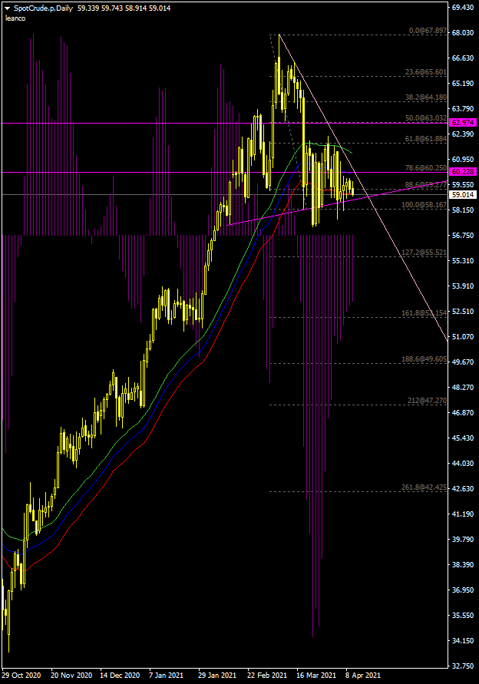Click the 127.2@55.521 Fibonacci extension label
This screenshot has height=684, width=479.
(x=424, y=252)
